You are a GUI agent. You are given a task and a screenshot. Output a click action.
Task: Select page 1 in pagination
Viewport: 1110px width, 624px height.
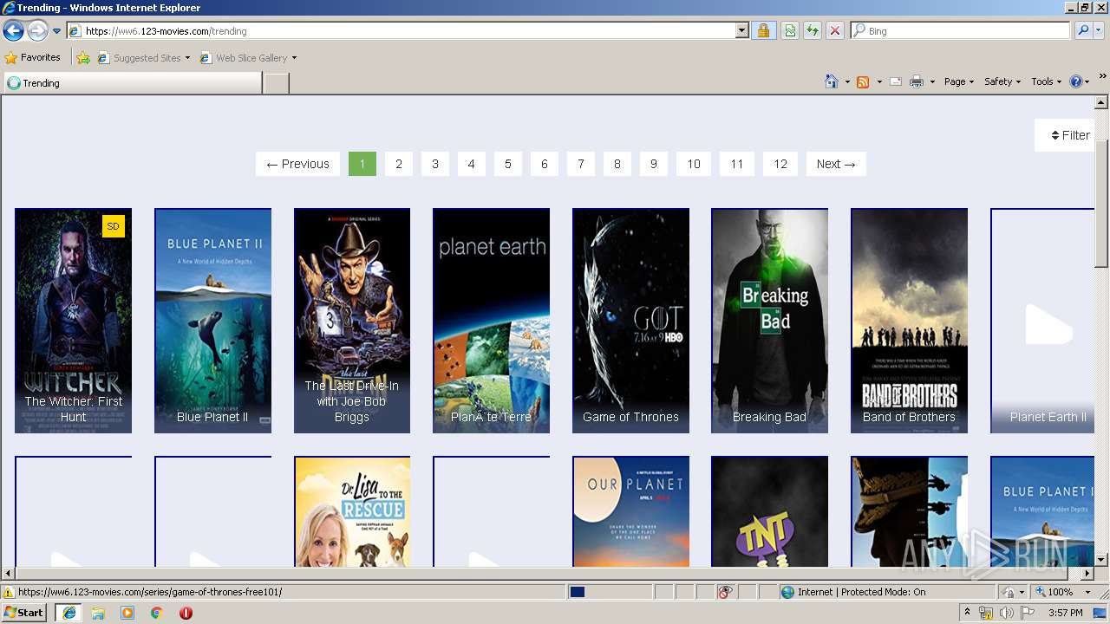362,164
